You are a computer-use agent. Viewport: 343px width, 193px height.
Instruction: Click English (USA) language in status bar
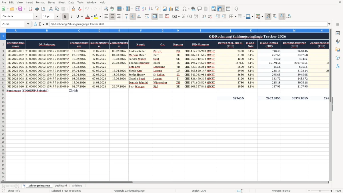coord(199,191)
